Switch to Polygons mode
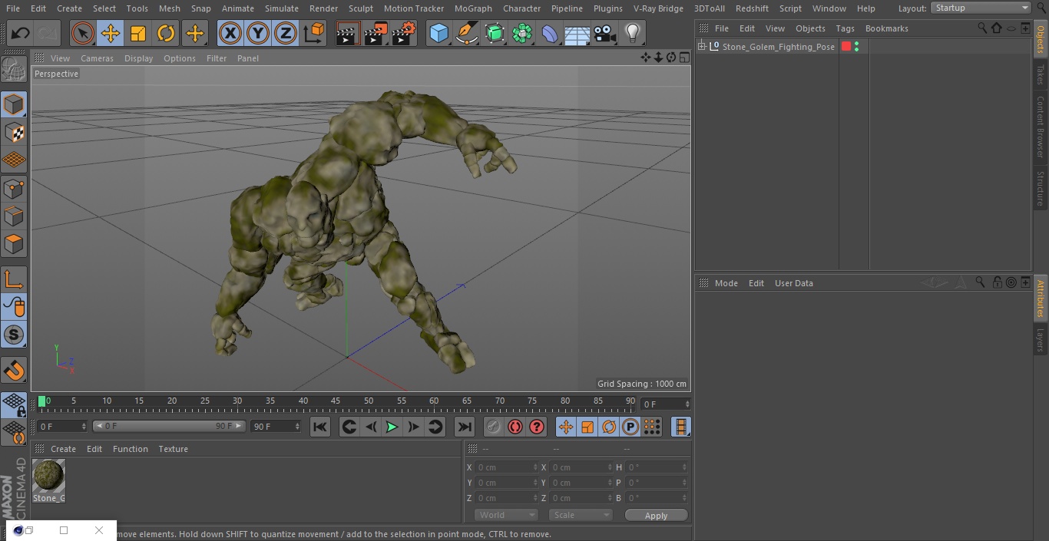1049x541 pixels. point(14,244)
